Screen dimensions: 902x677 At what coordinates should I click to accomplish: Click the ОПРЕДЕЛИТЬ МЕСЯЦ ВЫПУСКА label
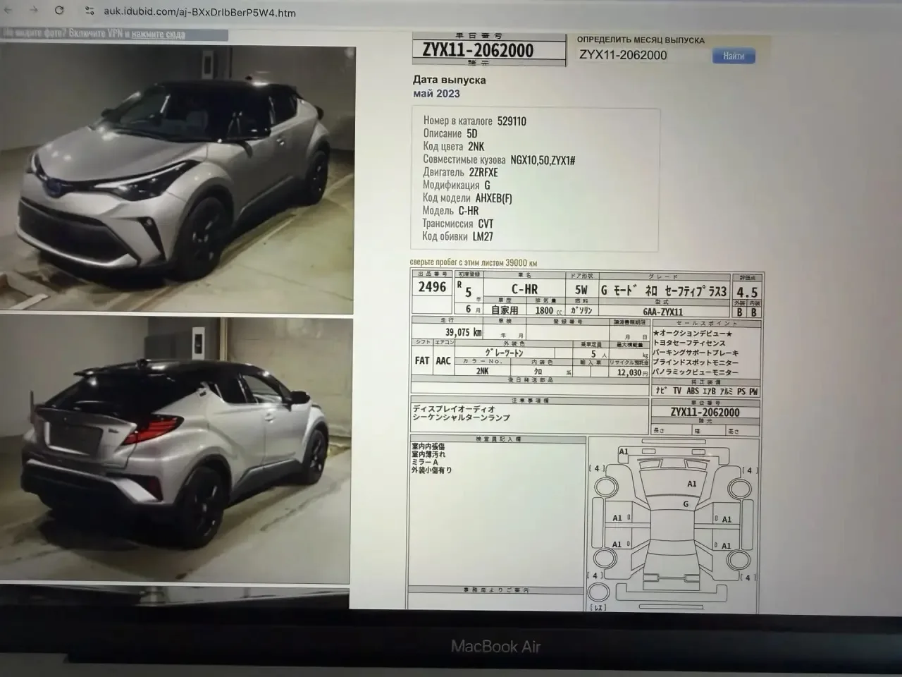point(641,40)
